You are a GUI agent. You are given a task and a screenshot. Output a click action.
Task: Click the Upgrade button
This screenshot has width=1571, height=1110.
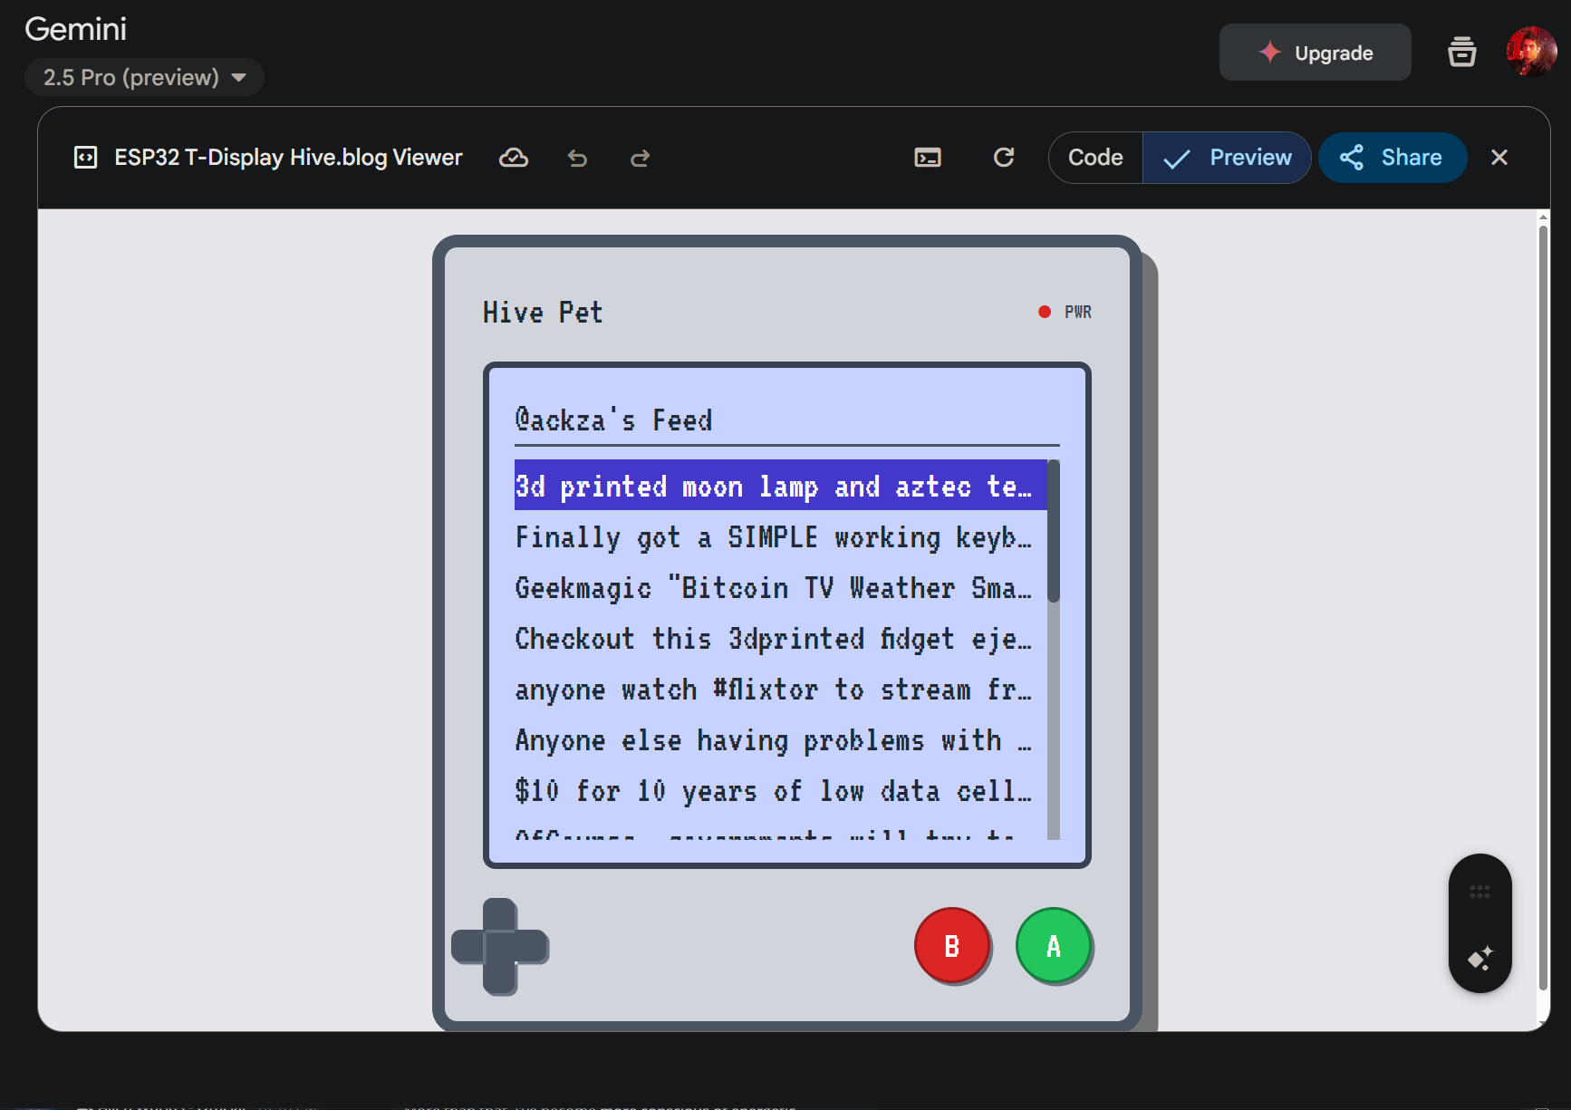click(x=1315, y=53)
